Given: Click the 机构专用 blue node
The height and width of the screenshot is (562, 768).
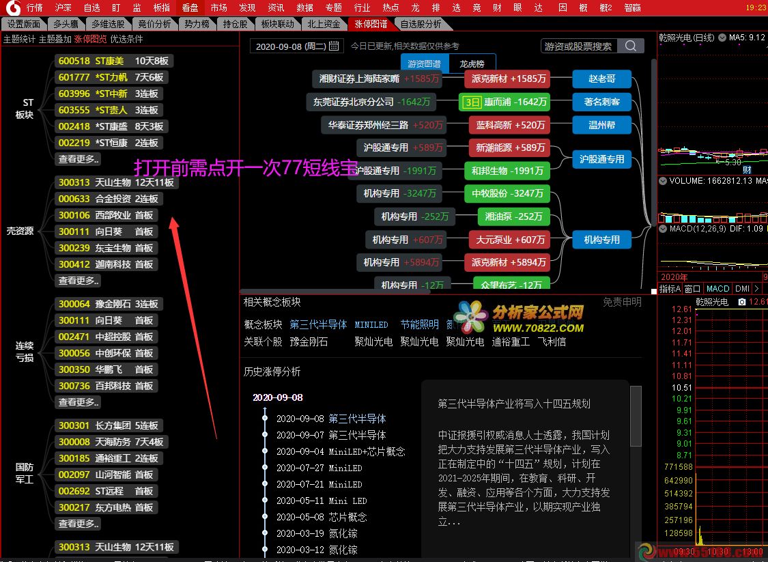Looking at the screenshot, I should (x=601, y=240).
